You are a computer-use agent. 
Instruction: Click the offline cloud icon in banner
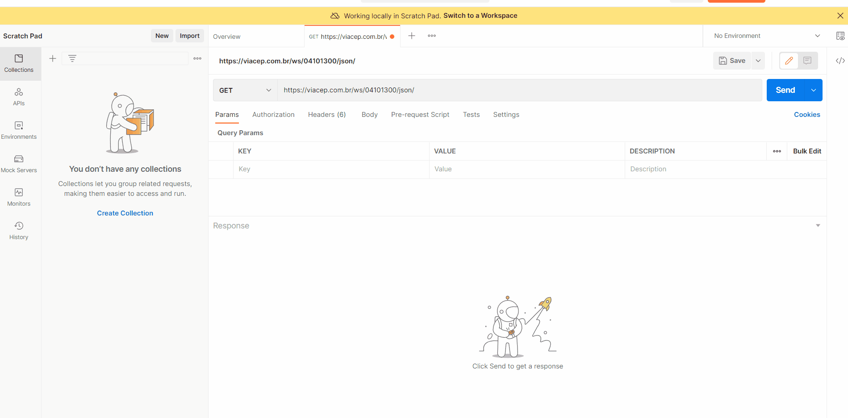click(x=335, y=16)
